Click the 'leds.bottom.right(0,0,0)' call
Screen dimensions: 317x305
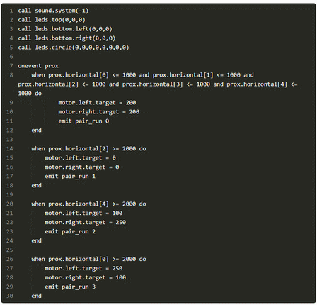[x=75, y=38]
